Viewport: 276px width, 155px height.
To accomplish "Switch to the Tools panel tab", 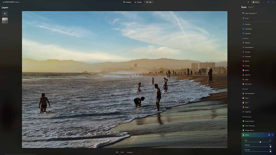I will [244, 7].
